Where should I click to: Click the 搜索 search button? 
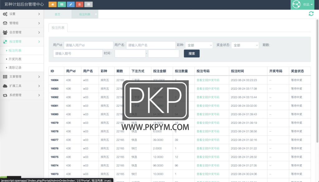tap(192, 53)
